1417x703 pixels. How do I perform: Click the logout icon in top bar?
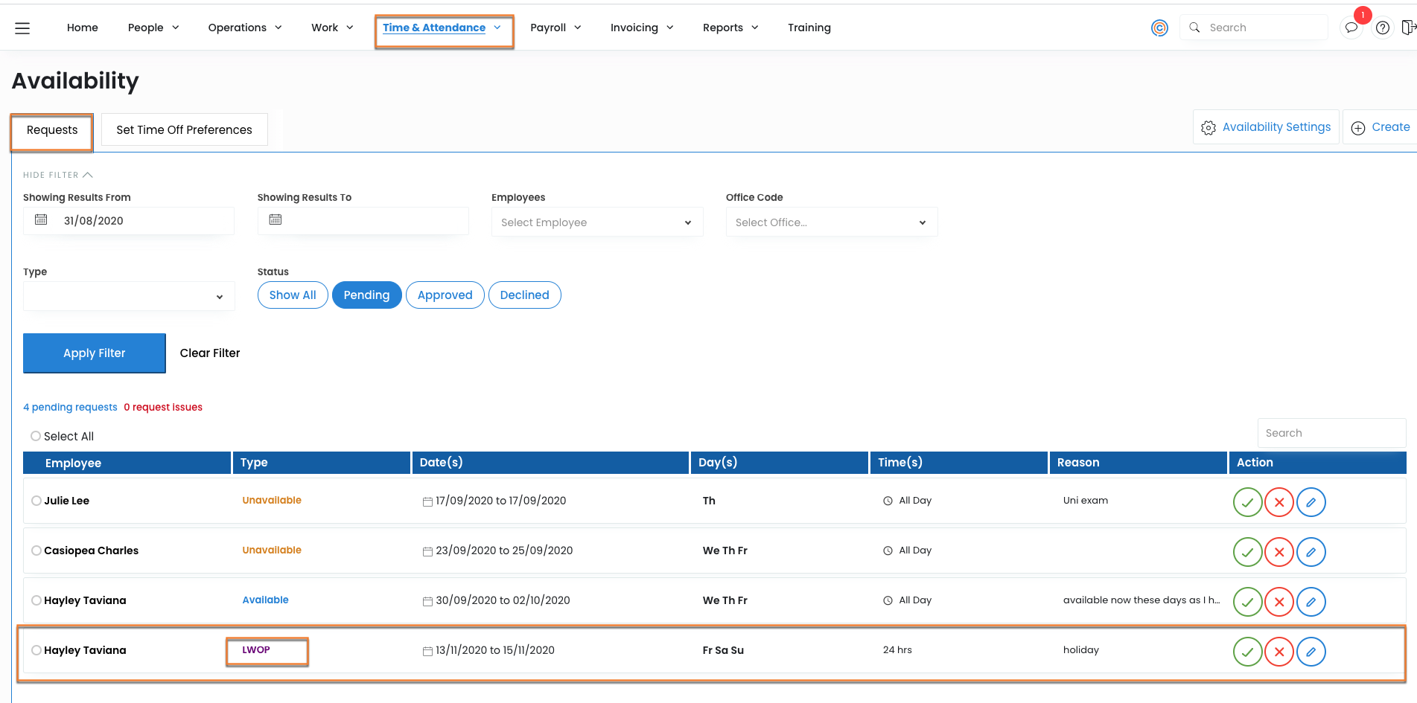point(1407,28)
